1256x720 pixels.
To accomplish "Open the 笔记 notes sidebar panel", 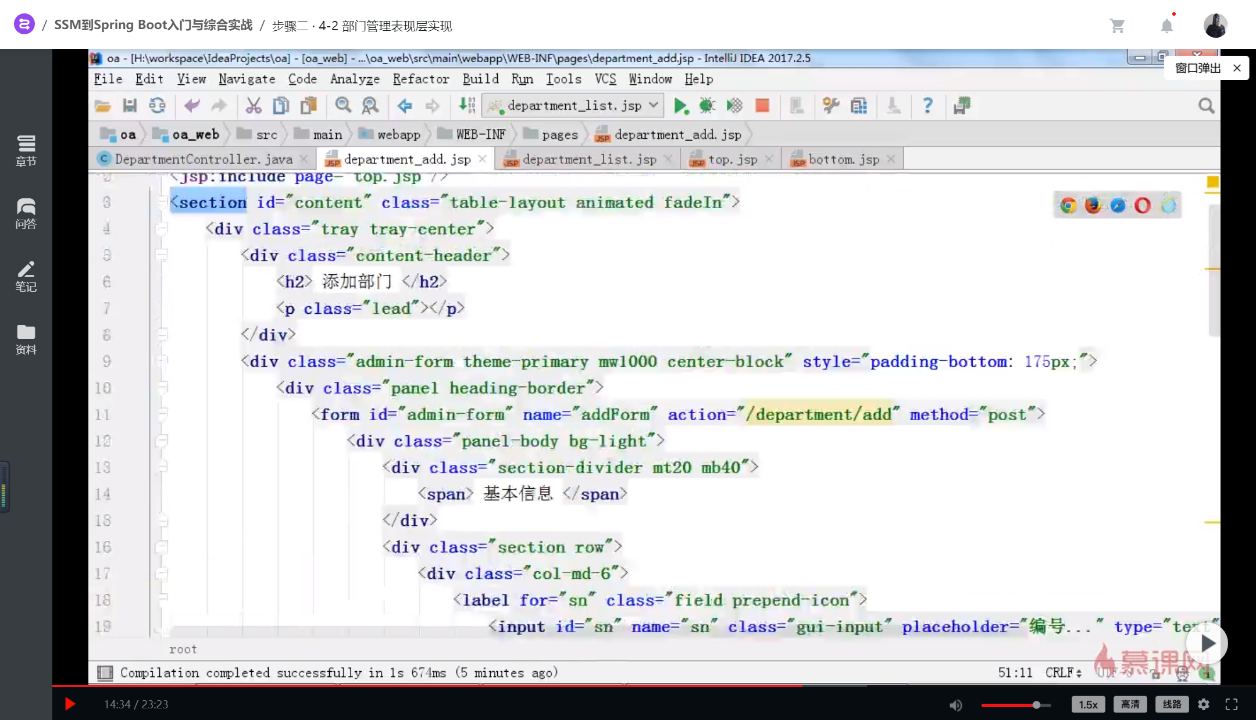I will [x=26, y=276].
